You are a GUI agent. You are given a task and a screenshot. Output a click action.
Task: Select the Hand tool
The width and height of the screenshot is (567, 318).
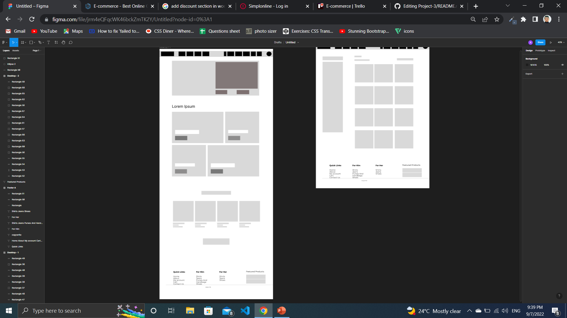[x=63, y=42]
